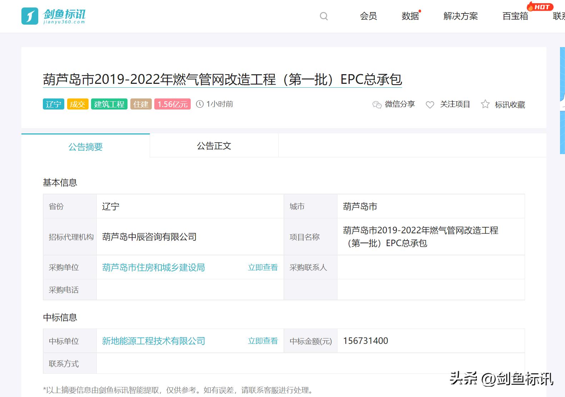Open the 百宝箱 menu
The image size is (565, 397).
515,16
